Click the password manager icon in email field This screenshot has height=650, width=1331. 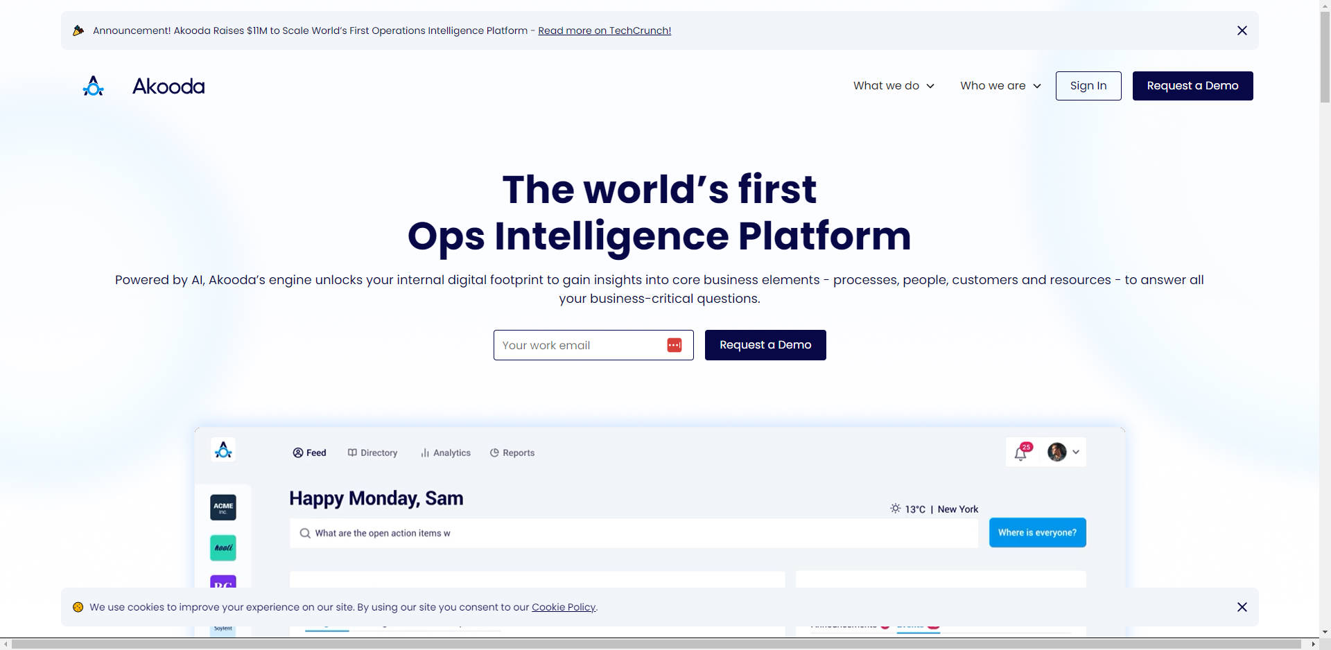674,345
